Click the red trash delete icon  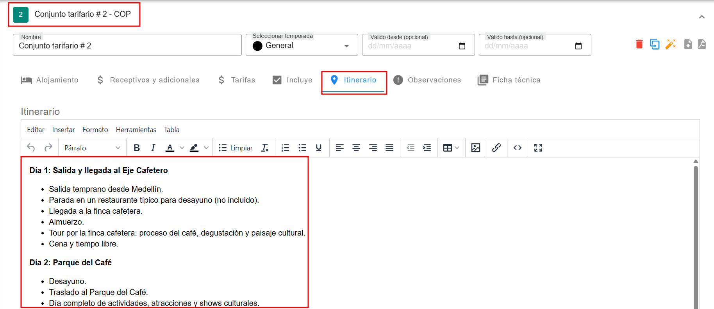click(639, 44)
